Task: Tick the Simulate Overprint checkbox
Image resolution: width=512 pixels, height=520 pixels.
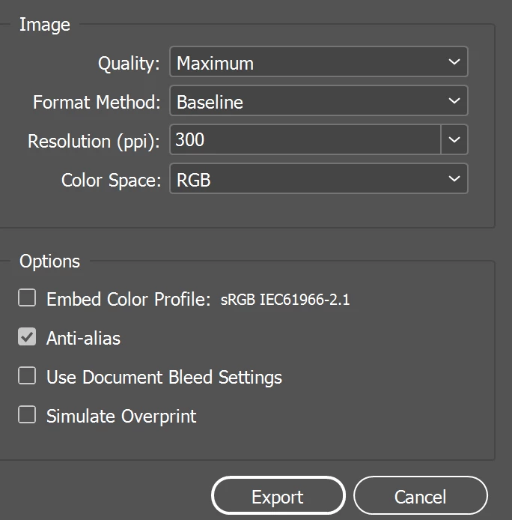Action: [27, 415]
